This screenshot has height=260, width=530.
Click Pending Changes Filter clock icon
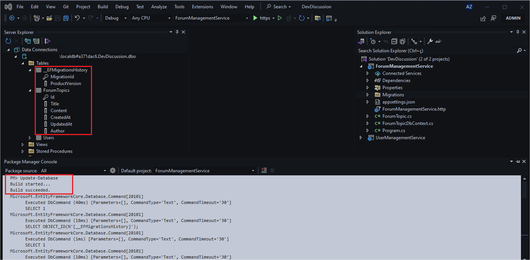pyautogui.click(x=373, y=41)
